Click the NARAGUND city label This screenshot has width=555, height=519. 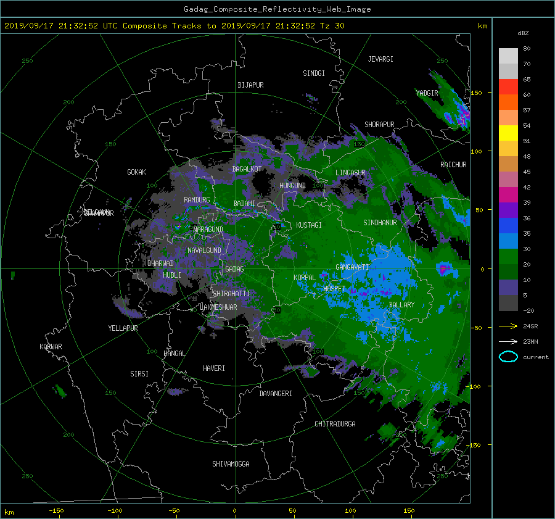(208, 230)
